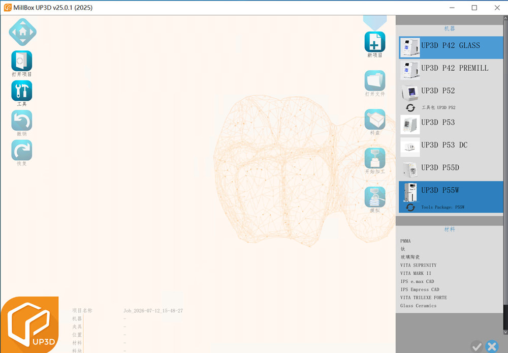The image size is (508, 353).
Task: Select the 料盘 blank disc icon
Action: click(375, 120)
